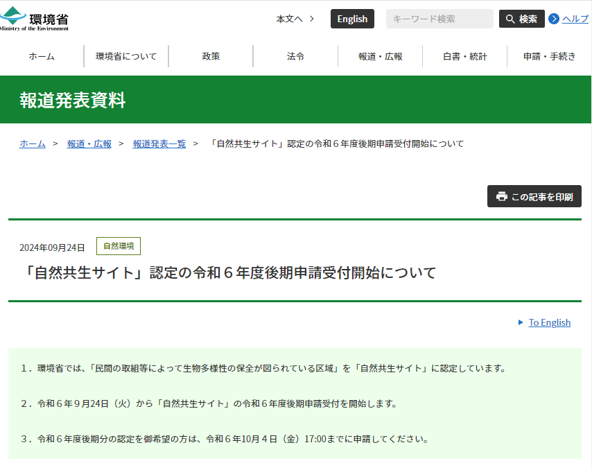The height and width of the screenshot is (470, 592).
Task: Click the 環境省について navigation item
Action: [126, 56]
